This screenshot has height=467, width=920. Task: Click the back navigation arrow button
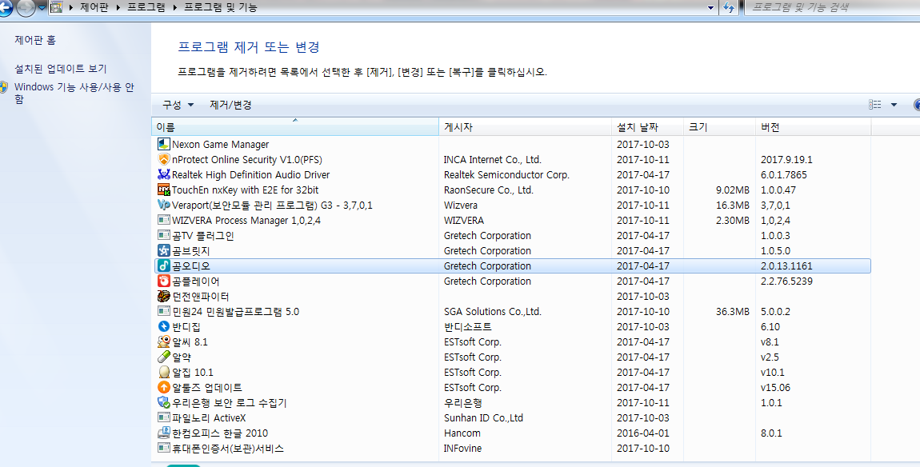click(6, 8)
